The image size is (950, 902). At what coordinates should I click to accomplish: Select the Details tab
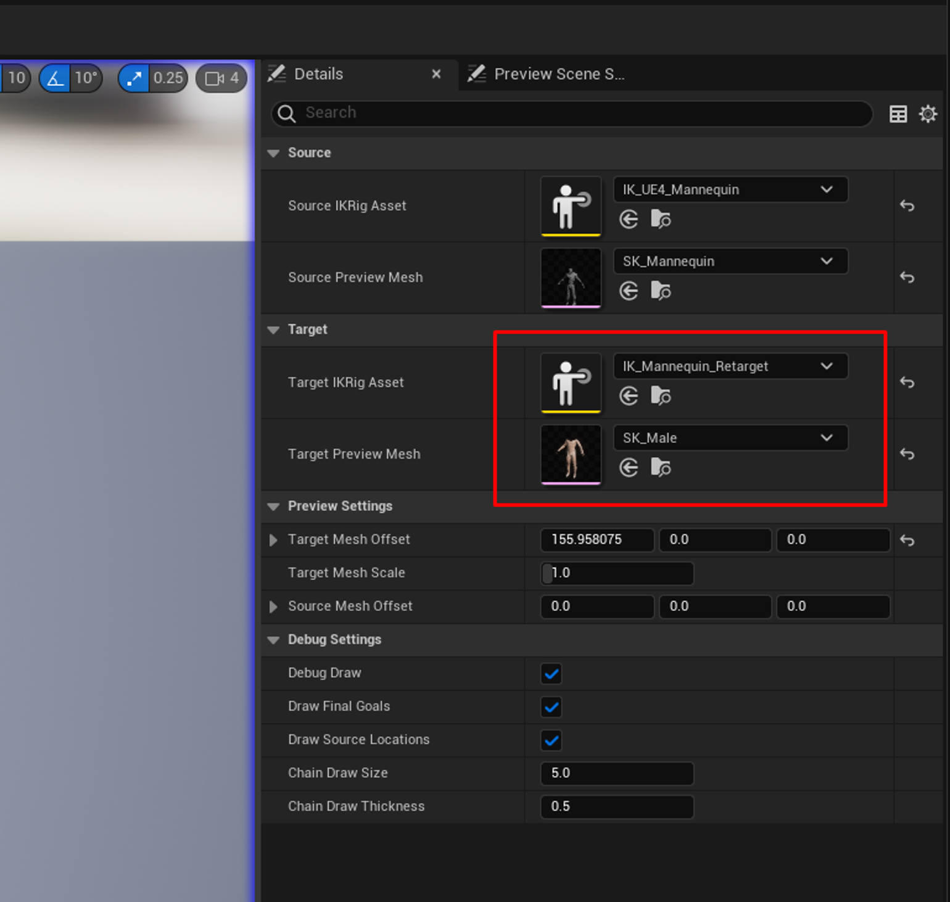click(x=318, y=74)
